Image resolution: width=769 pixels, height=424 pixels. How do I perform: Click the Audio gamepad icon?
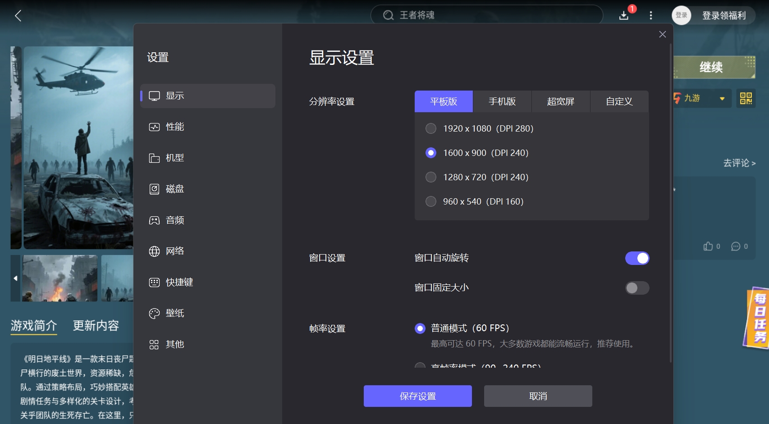tap(155, 220)
